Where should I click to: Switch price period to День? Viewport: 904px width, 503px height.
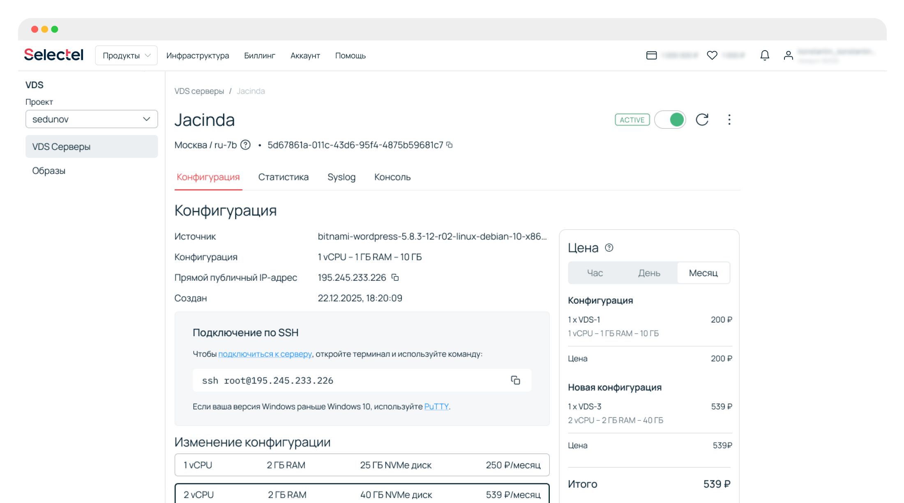pos(649,273)
